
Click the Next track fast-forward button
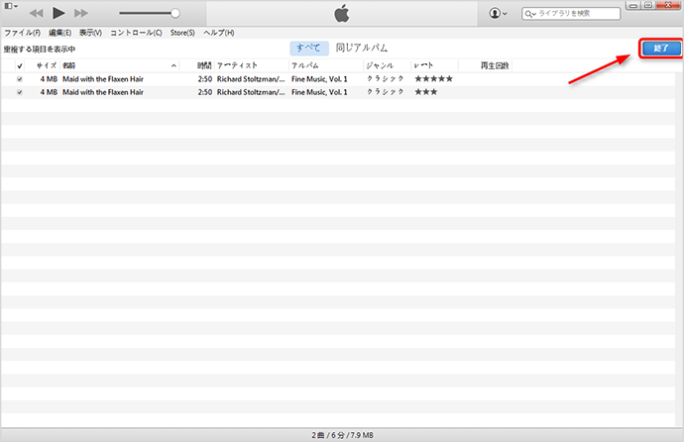tap(80, 13)
